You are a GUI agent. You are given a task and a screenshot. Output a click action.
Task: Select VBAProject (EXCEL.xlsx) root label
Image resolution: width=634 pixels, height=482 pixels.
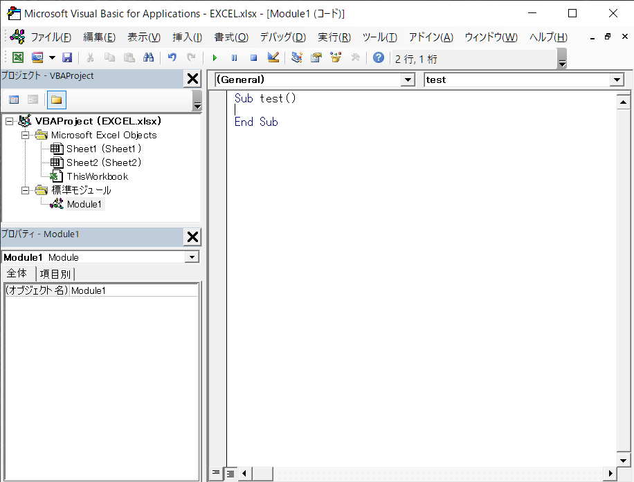tap(98, 121)
